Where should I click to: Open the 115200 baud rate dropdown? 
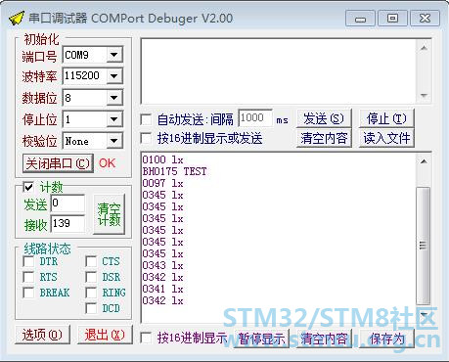point(114,76)
